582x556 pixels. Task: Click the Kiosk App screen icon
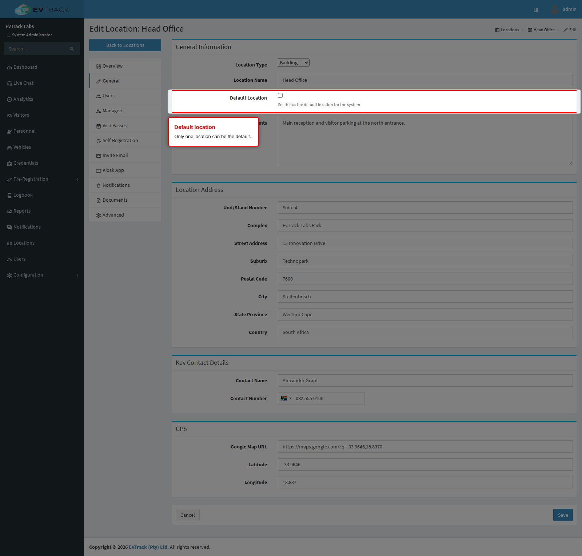tap(99, 171)
